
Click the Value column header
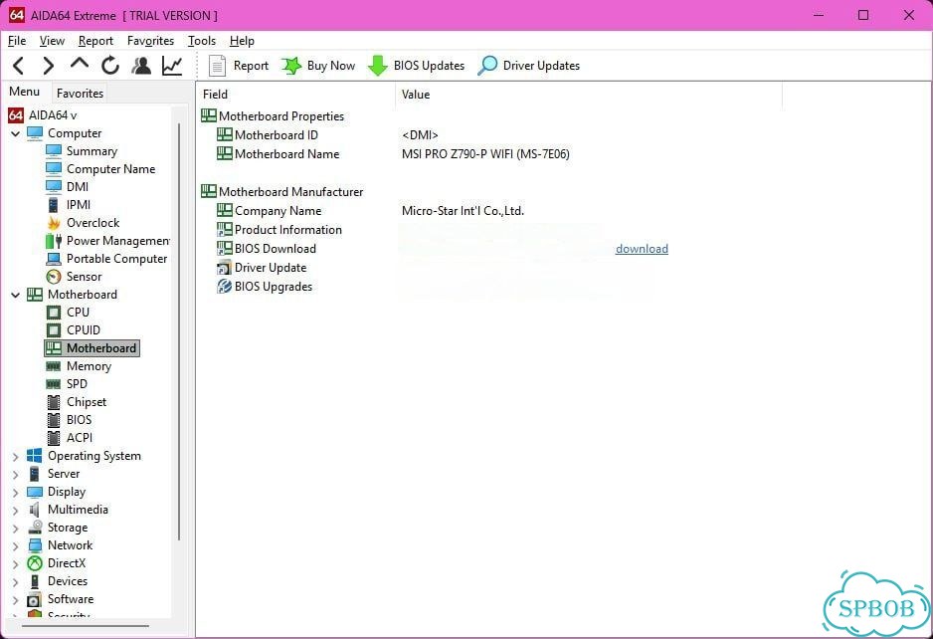(x=589, y=95)
